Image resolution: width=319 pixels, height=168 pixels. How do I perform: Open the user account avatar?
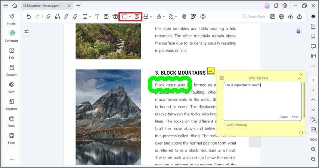[267, 6]
